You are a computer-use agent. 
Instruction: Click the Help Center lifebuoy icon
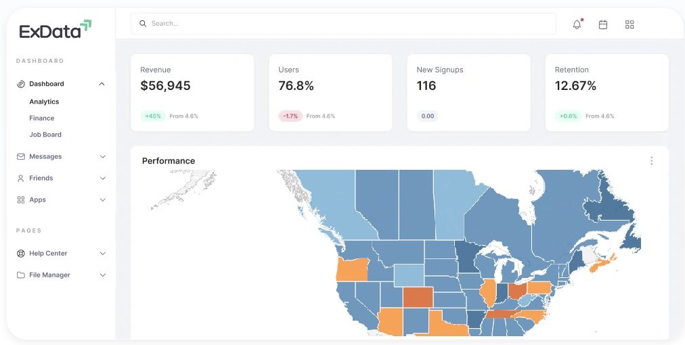tap(21, 253)
